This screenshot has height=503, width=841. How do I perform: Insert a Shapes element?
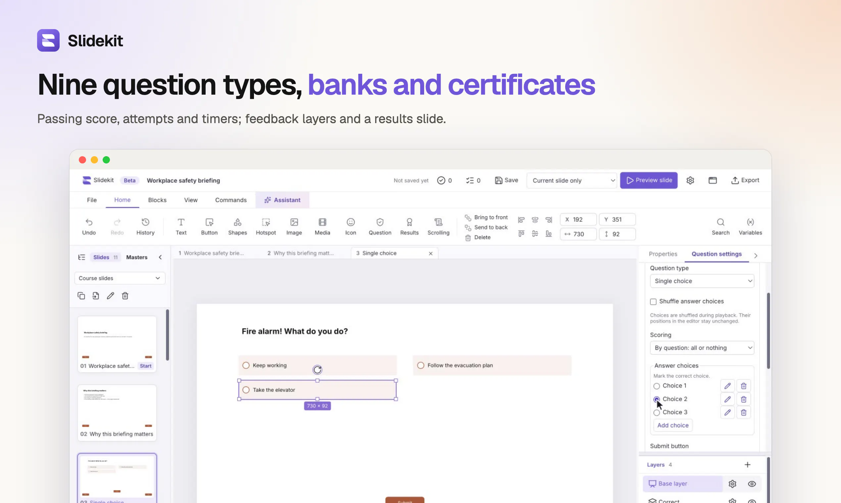click(x=237, y=226)
